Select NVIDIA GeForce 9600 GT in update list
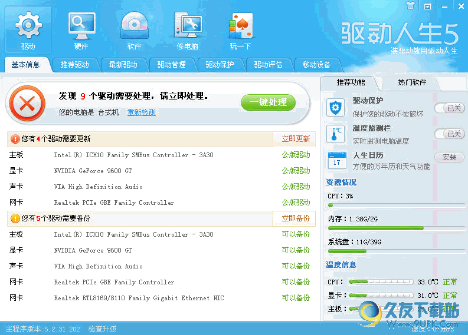This screenshot has width=468, height=335. [161, 171]
